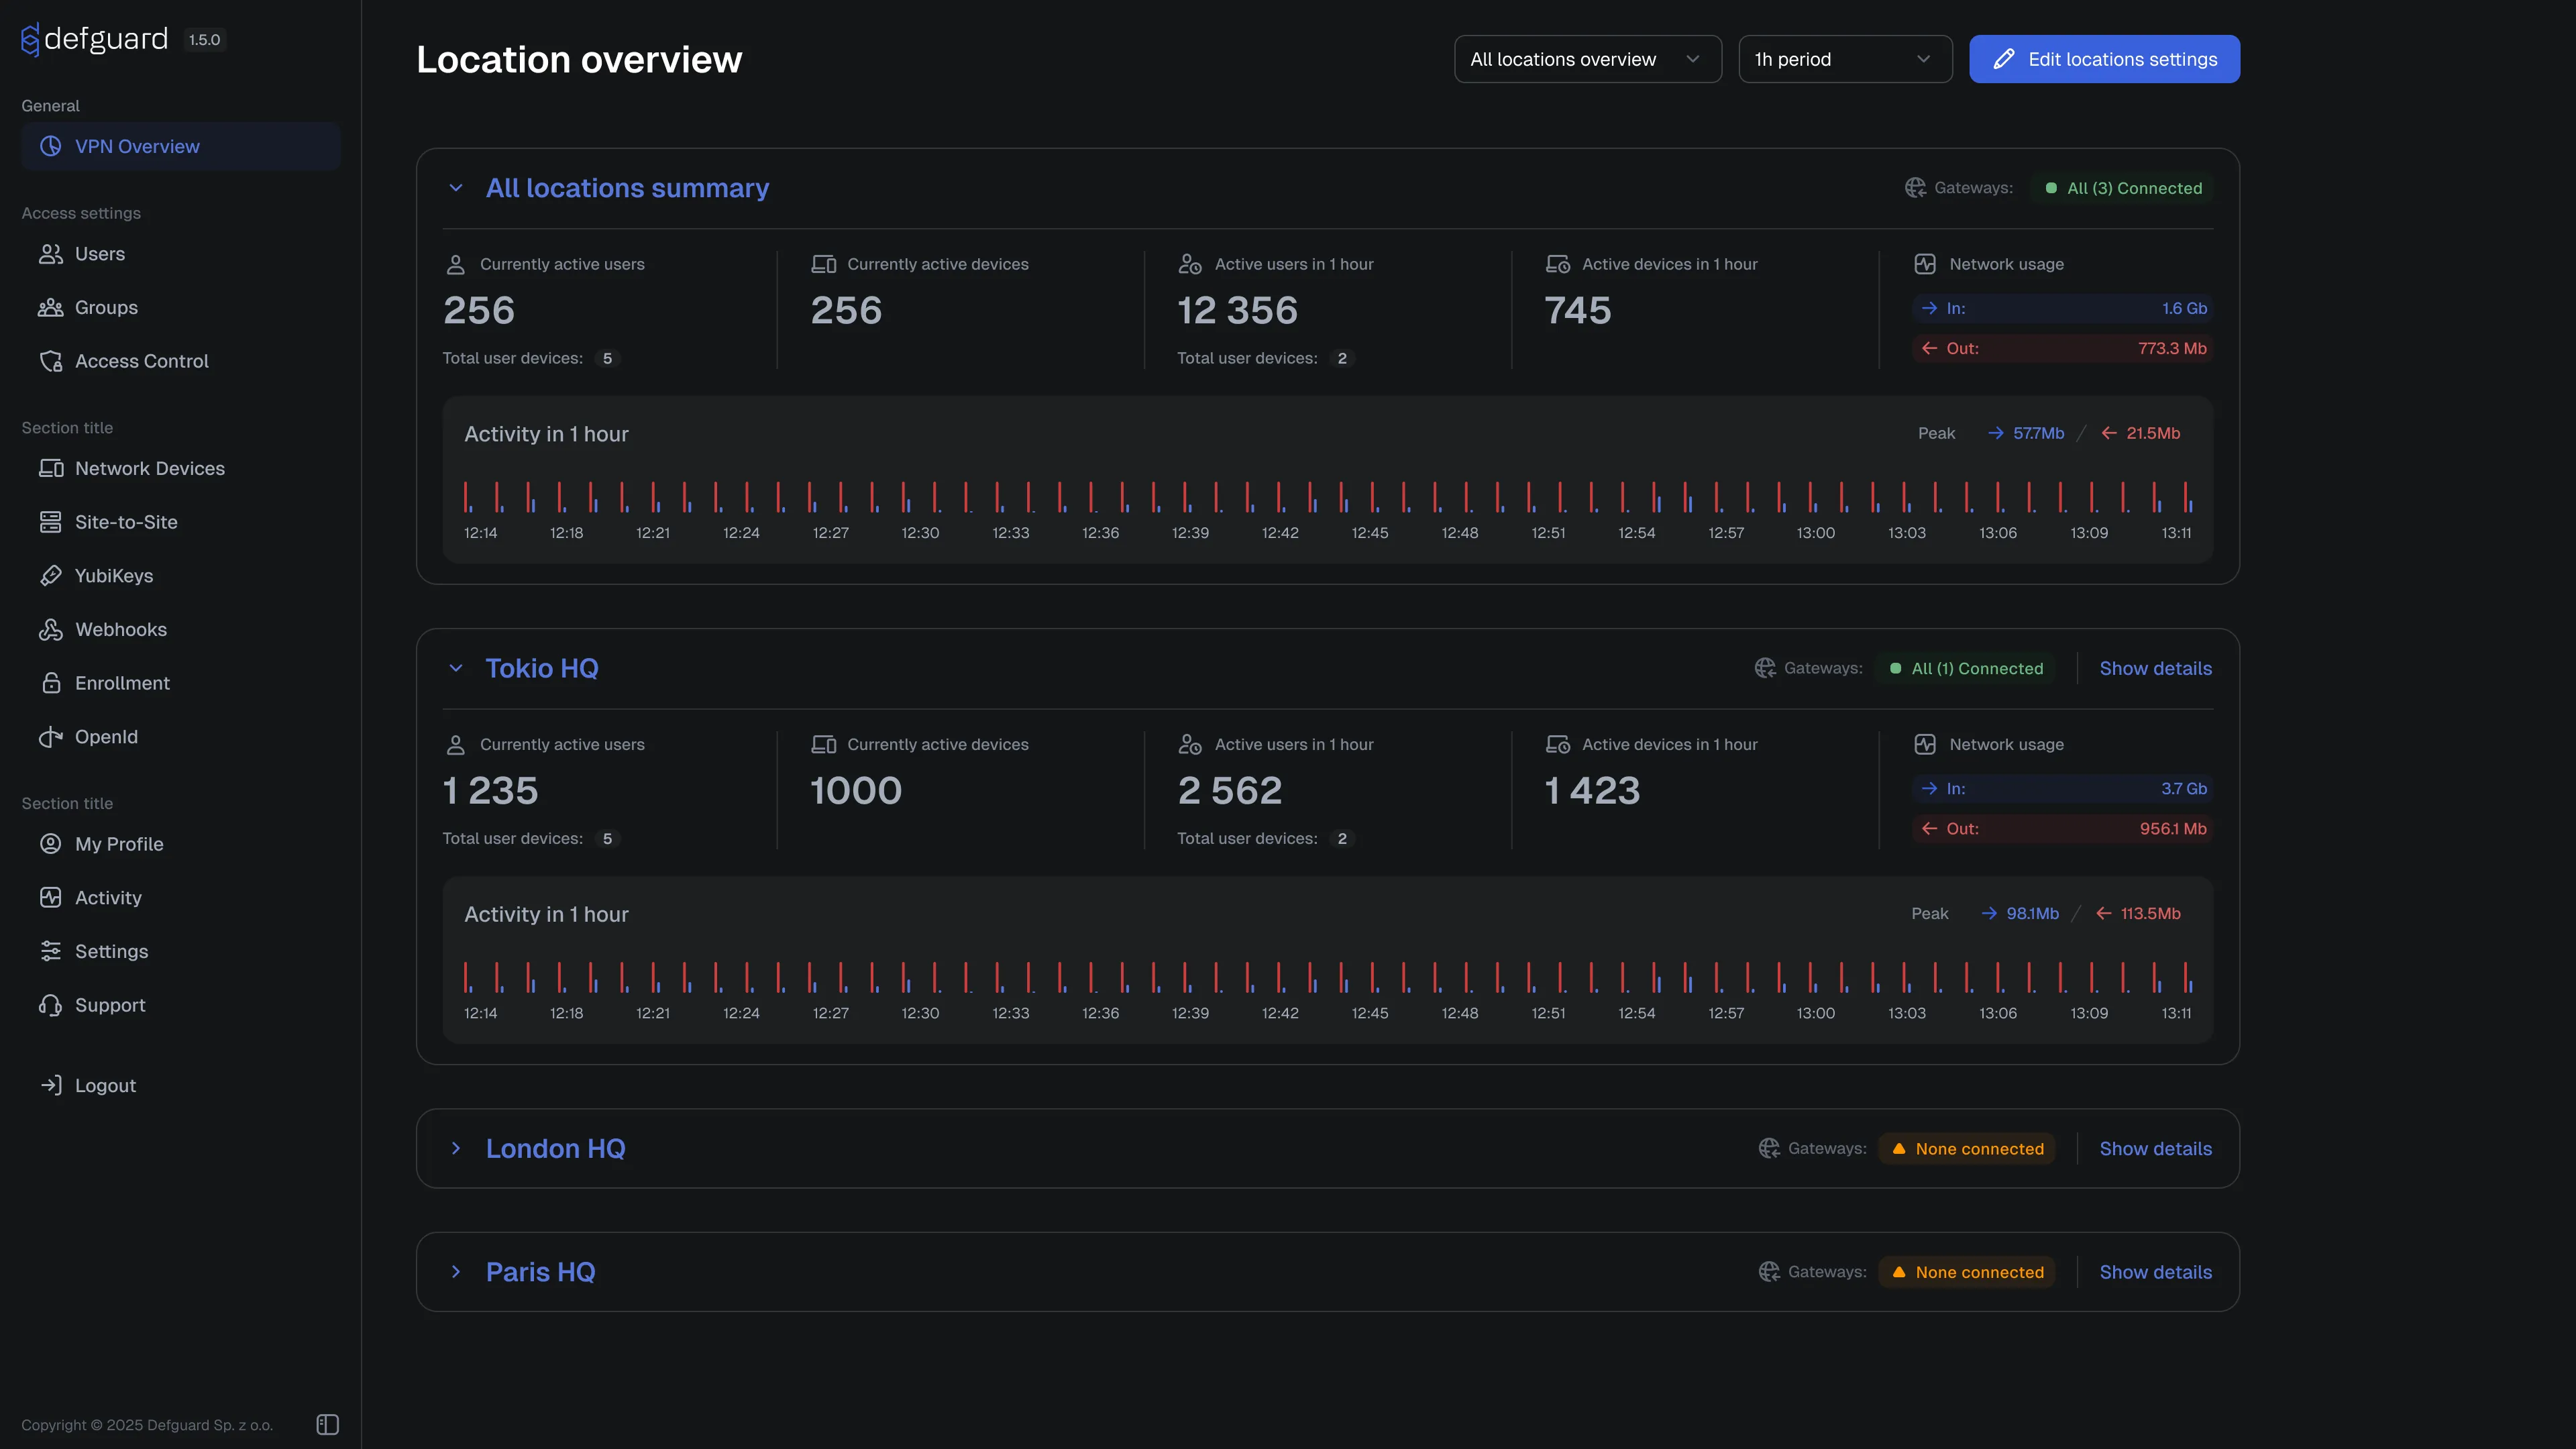Open the All locations overview dropdown

pos(1587,59)
